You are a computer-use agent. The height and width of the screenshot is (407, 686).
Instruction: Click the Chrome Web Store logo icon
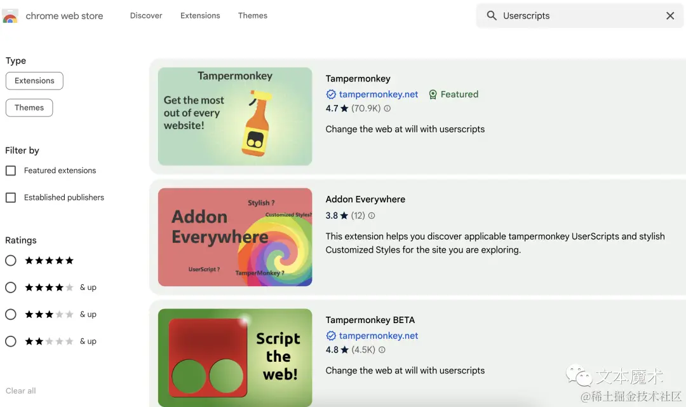[10, 16]
